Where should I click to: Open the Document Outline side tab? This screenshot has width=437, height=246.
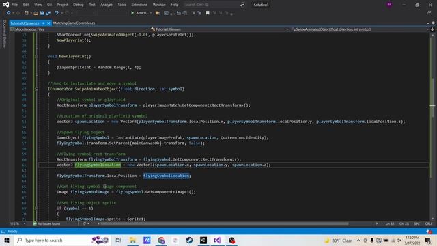(x=5, y=34)
